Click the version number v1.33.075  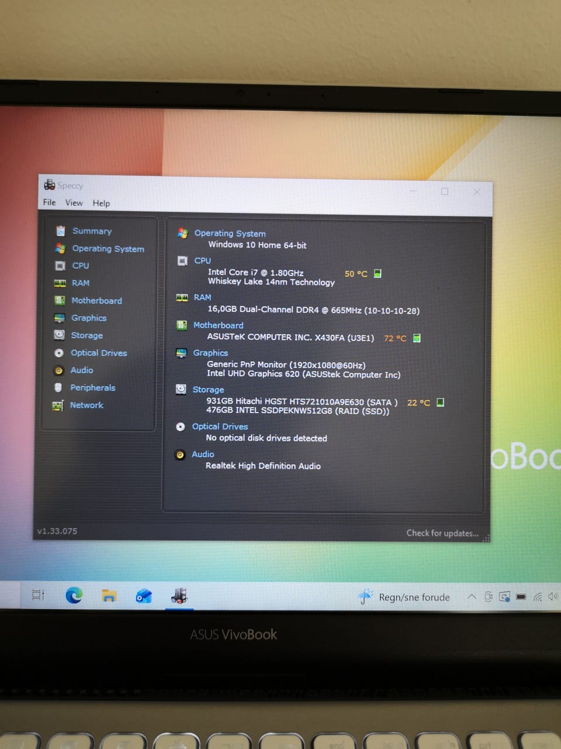click(57, 531)
